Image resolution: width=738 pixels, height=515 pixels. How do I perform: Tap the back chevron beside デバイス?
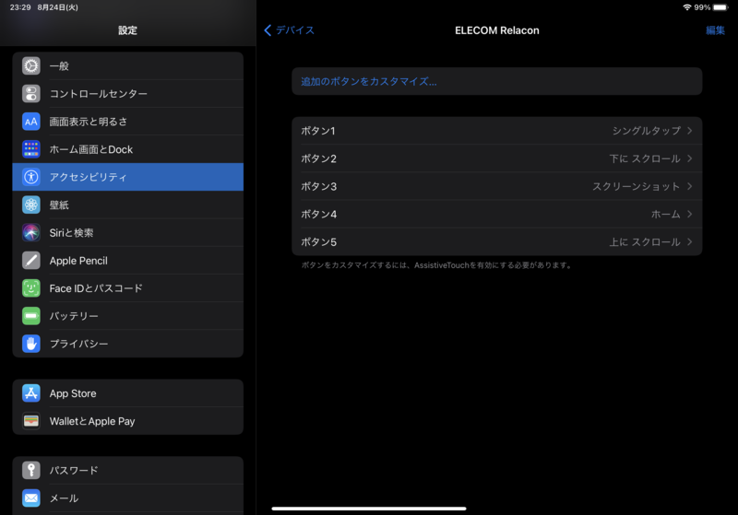(x=268, y=30)
